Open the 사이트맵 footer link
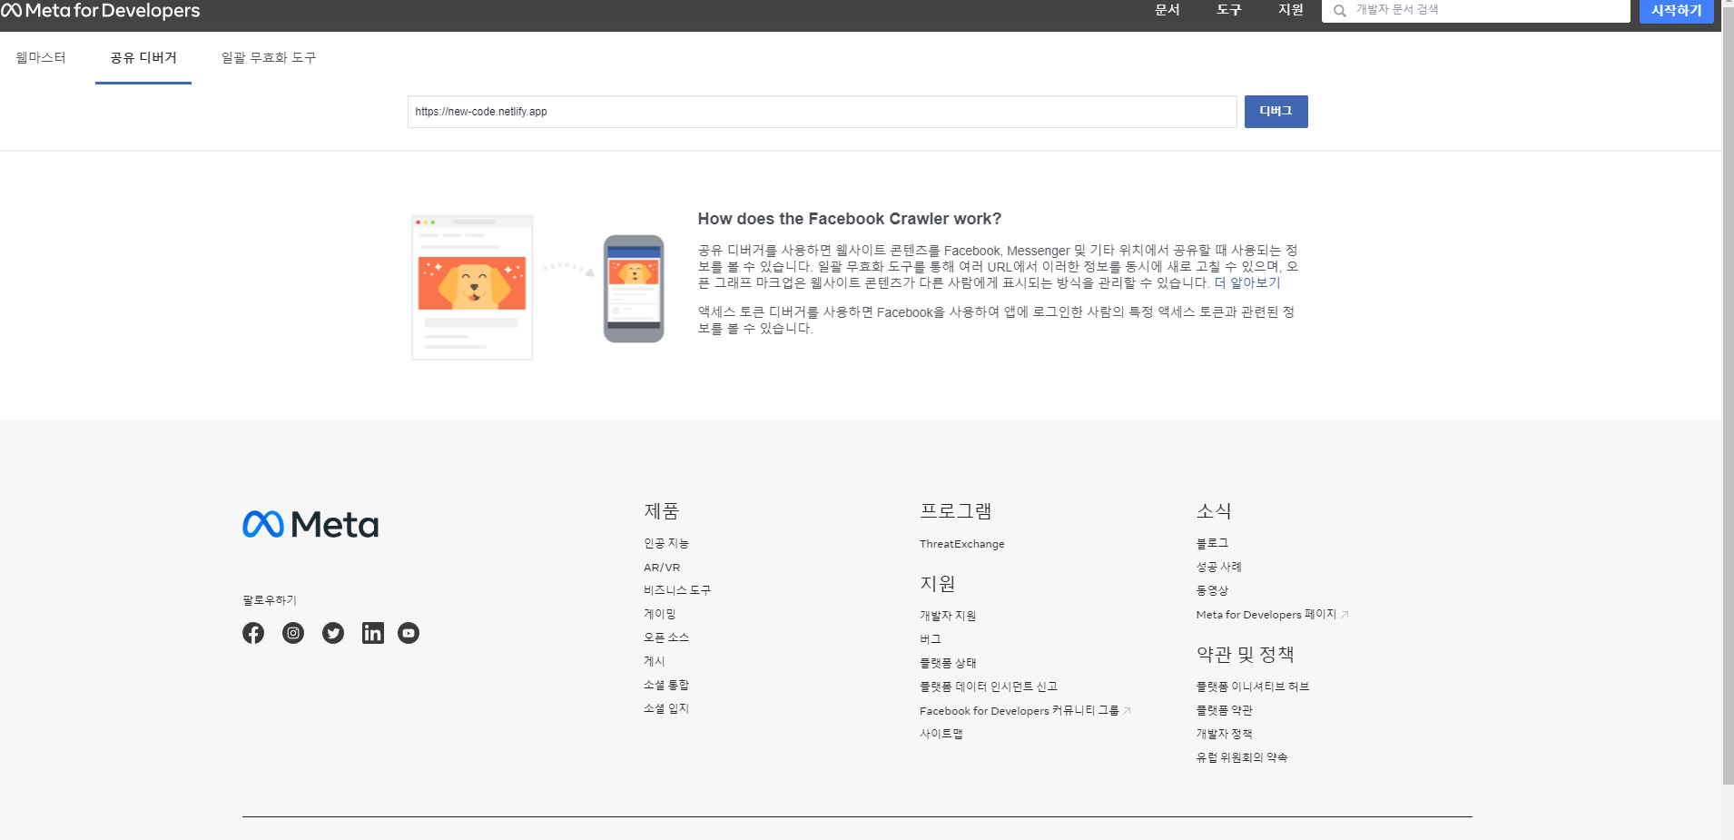Screen dimensions: 1734x840 click(941, 734)
